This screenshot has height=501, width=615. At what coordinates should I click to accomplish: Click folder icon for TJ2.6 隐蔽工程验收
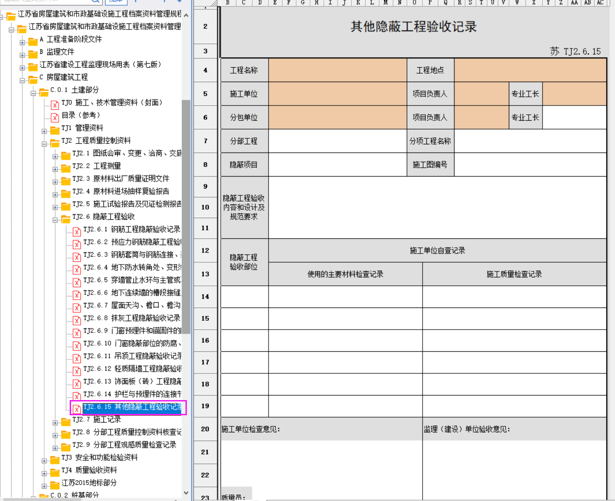coord(66,218)
